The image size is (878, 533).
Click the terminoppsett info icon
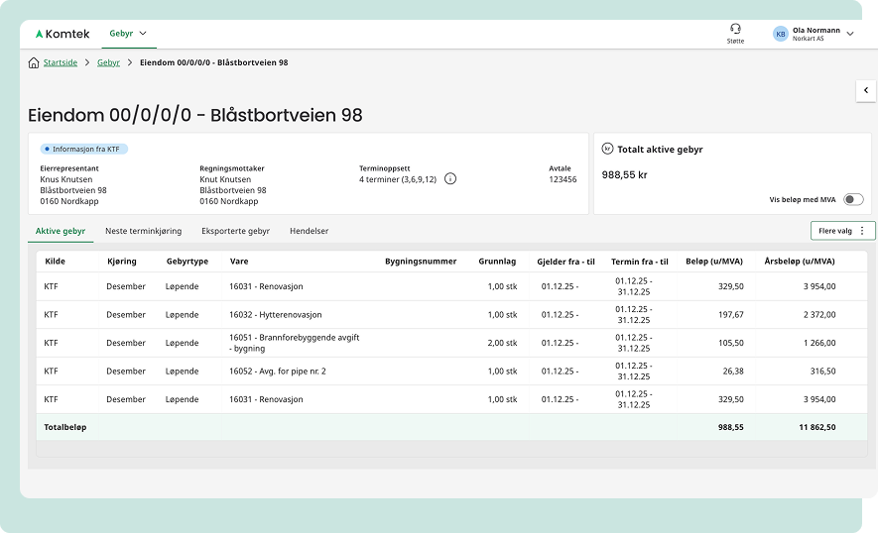(x=450, y=178)
